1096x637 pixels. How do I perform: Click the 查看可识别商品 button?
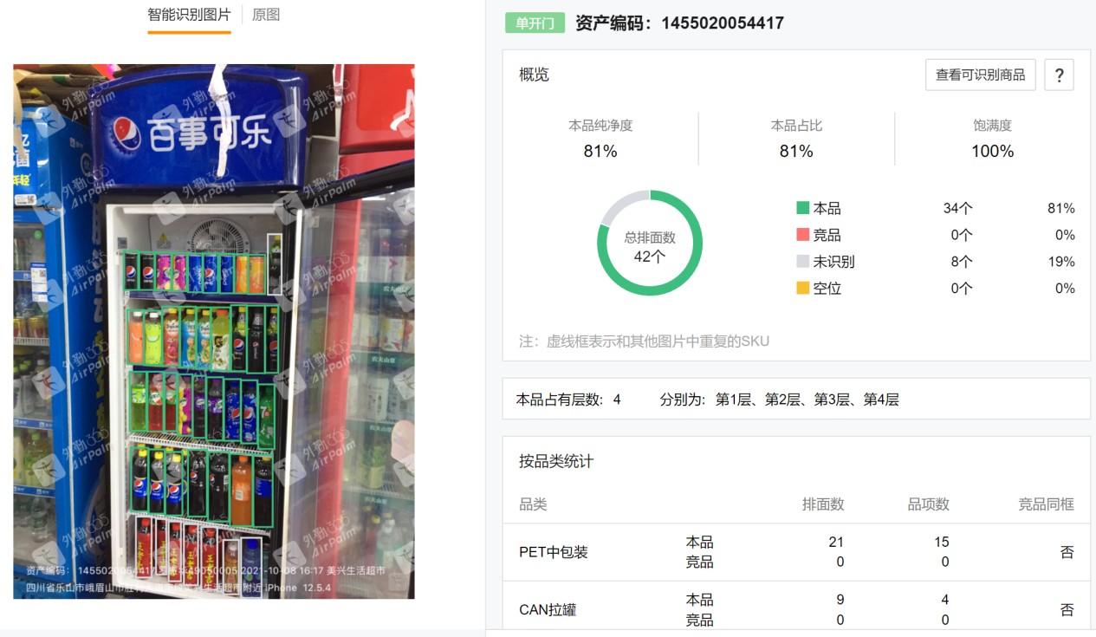(980, 75)
